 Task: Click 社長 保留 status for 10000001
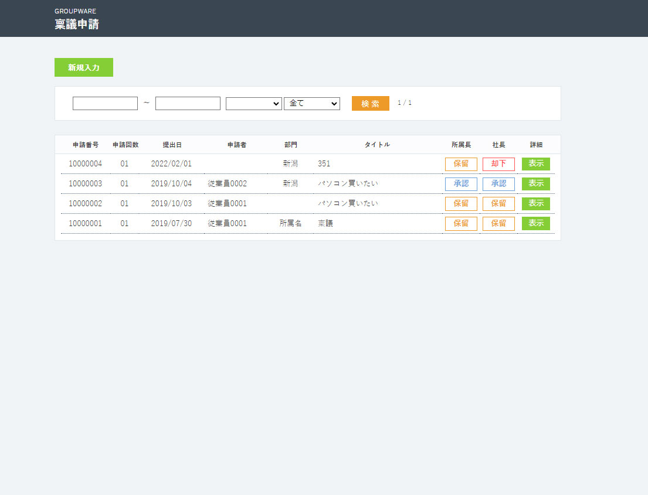point(498,224)
